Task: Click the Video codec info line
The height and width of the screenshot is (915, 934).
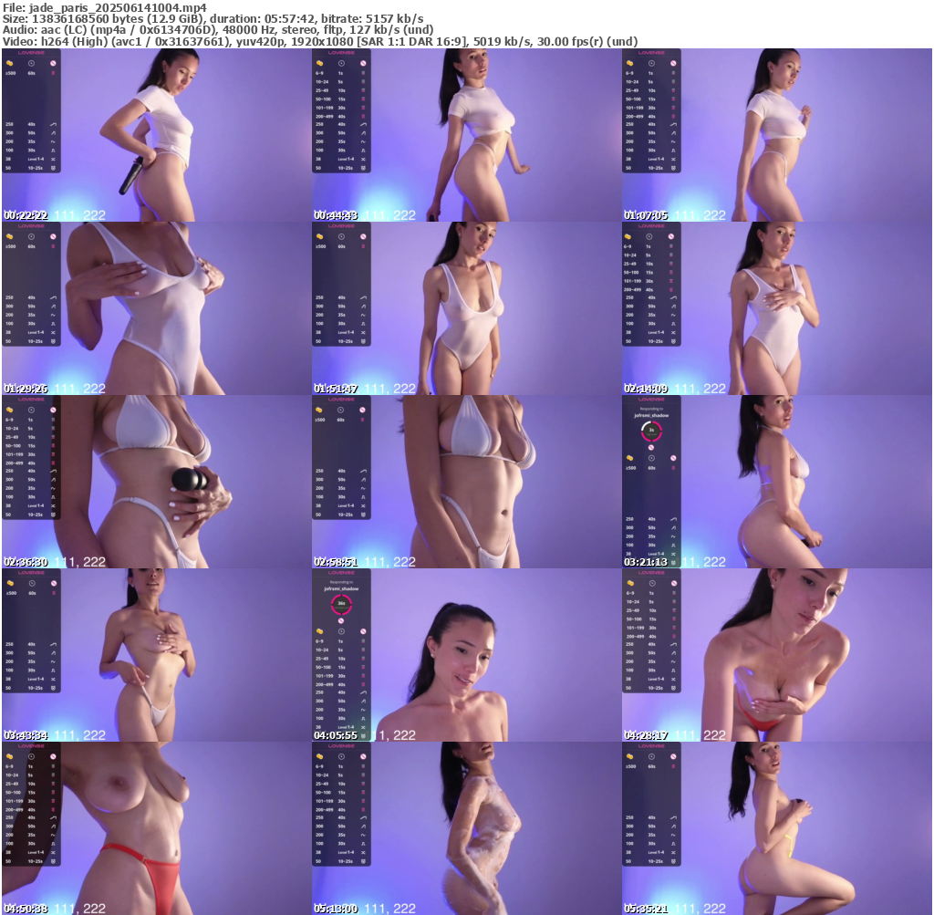Action: tap(319, 41)
